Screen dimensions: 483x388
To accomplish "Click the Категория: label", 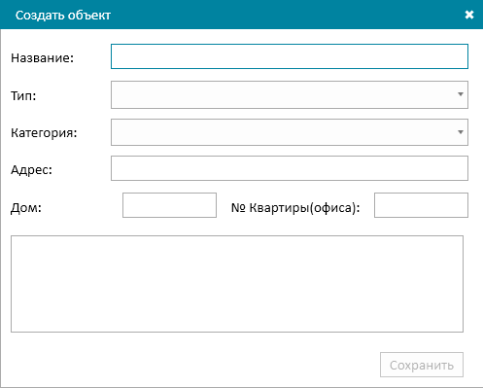I will tap(44, 133).
